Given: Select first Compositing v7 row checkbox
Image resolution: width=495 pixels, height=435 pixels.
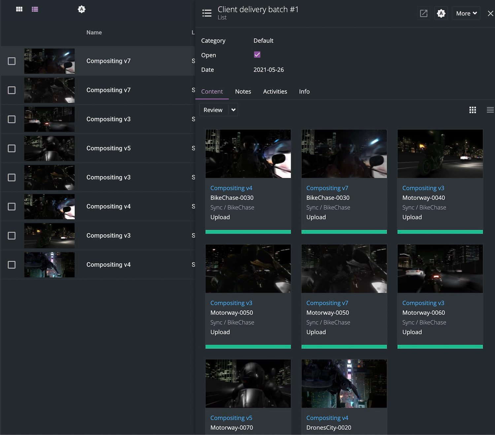Looking at the screenshot, I should pos(12,61).
